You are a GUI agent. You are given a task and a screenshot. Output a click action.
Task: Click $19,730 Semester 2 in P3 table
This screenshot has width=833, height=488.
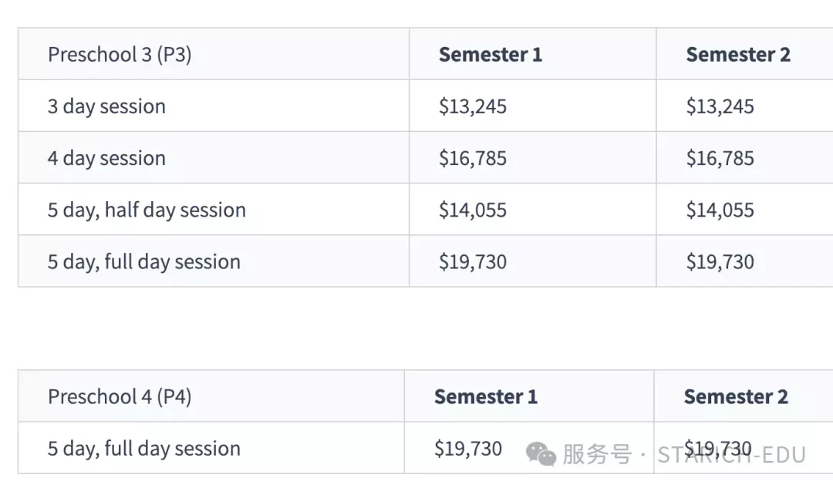coord(720,261)
